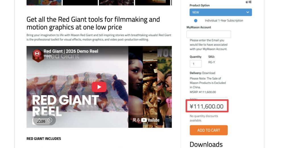291x148 pixels.
Task: Click the Downloads heading
Action: point(206,145)
